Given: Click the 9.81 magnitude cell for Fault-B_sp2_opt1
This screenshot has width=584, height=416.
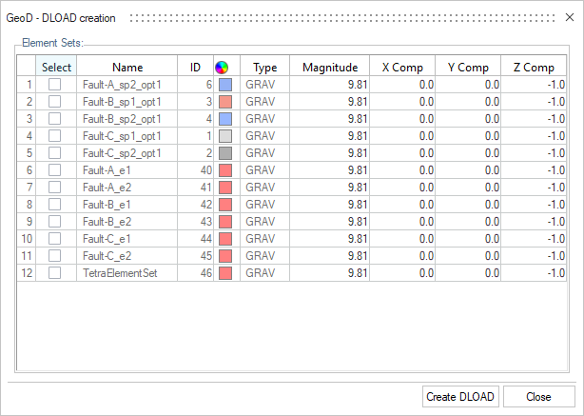Looking at the screenshot, I should (x=330, y=119).
